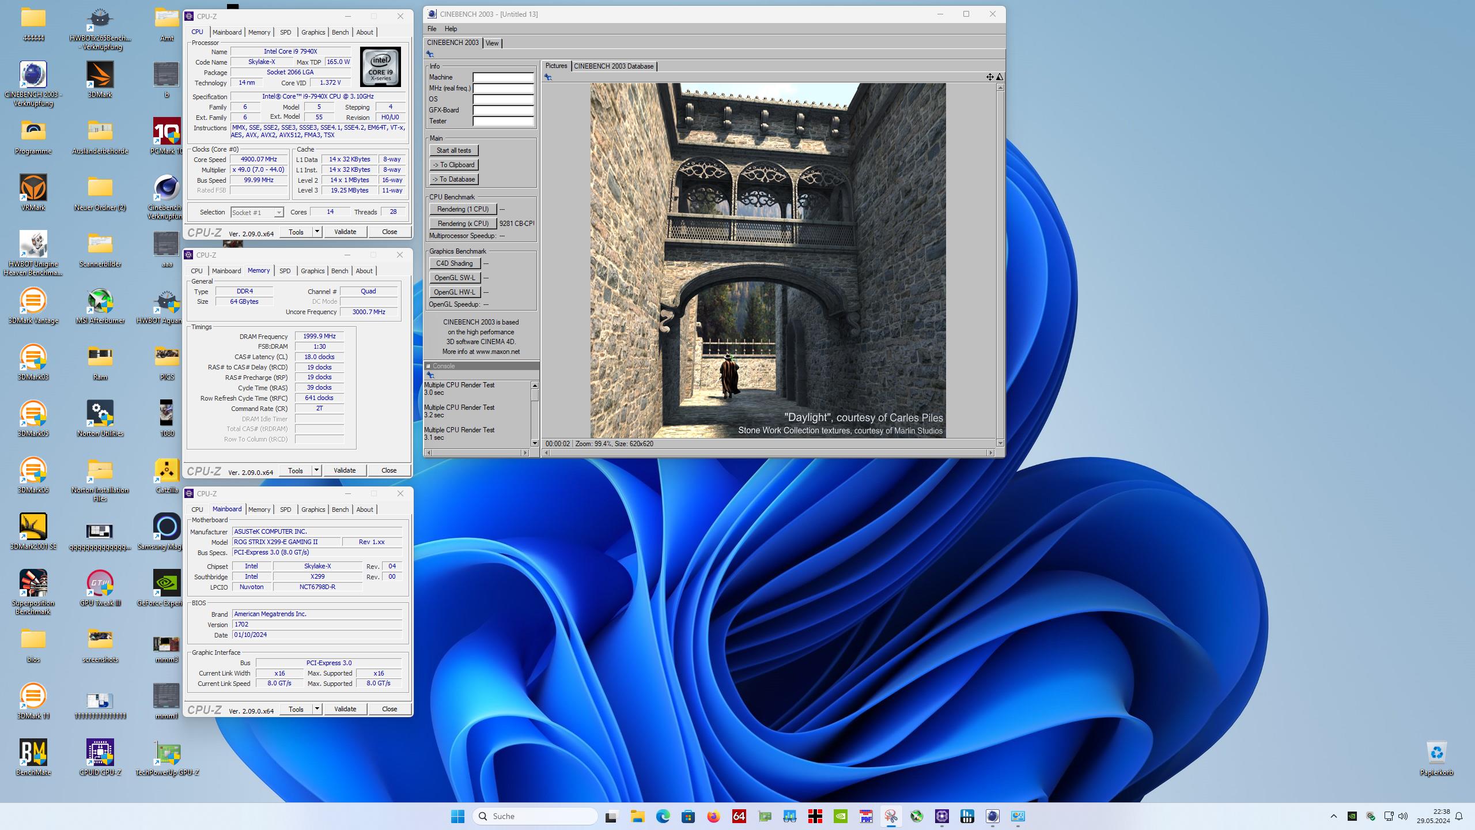Launch GPU Tweak III shortcut

pos(100,587)
